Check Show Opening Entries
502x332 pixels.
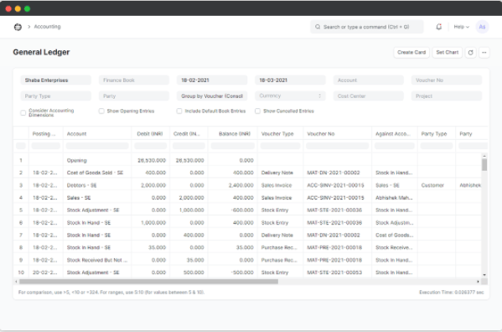tap(101, 112)
